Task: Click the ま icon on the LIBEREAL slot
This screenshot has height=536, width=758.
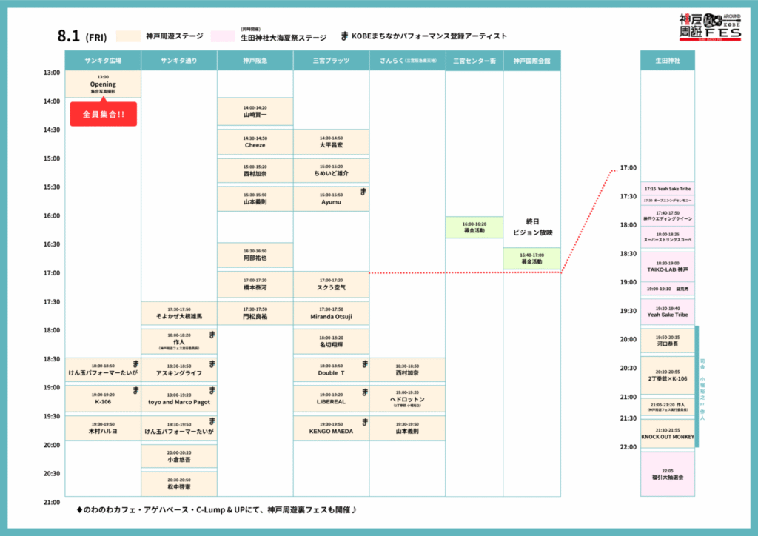Action: tap(363, 391)
